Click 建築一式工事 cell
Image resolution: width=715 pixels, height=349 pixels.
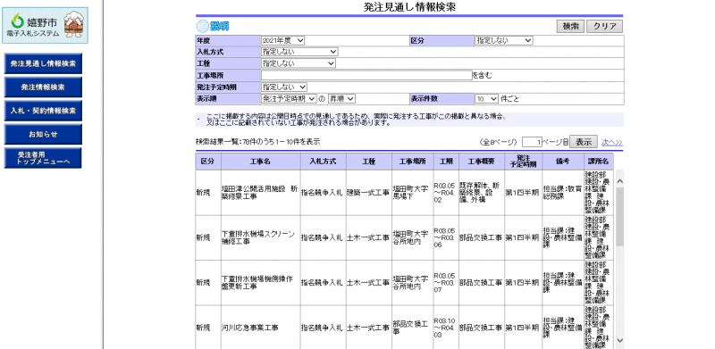(368, 193)
